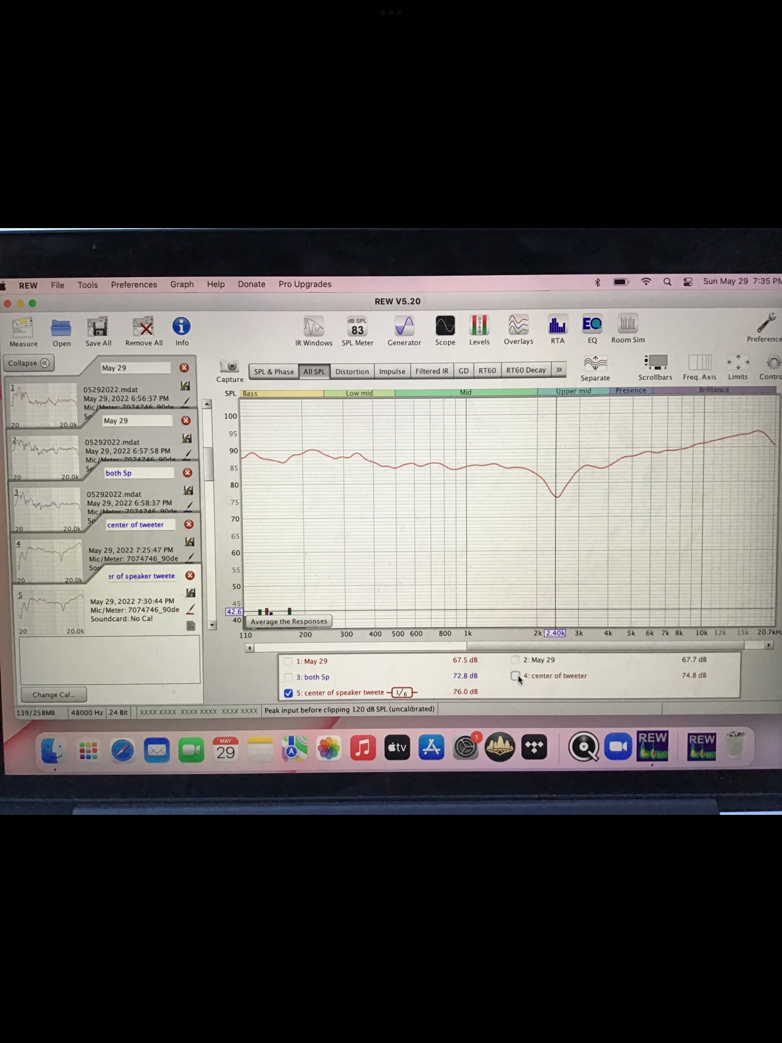Click the pencil edit icon for measurement 4

click(x=190, y=558)
